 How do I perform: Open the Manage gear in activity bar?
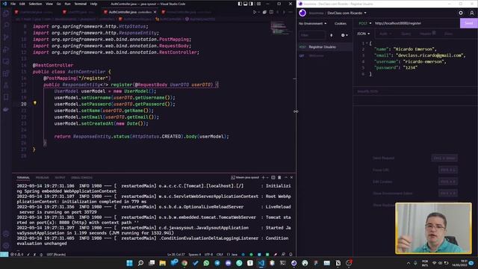(6, 246)
